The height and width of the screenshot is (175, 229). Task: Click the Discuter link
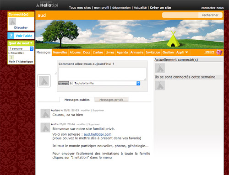(x=21, y=27)
